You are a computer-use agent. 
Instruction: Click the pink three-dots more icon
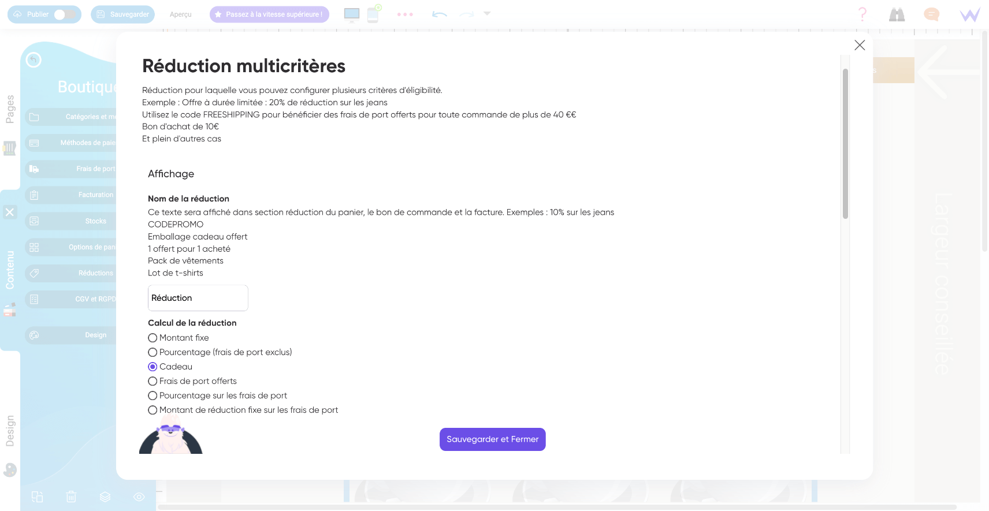tap(405, 14)
